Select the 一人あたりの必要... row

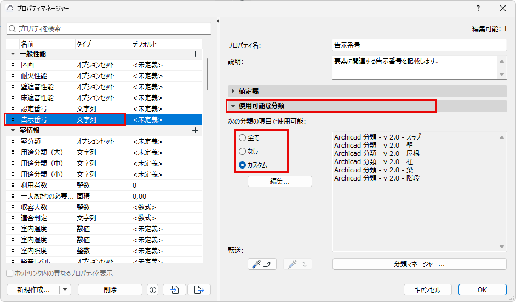(x=104, y=196)
